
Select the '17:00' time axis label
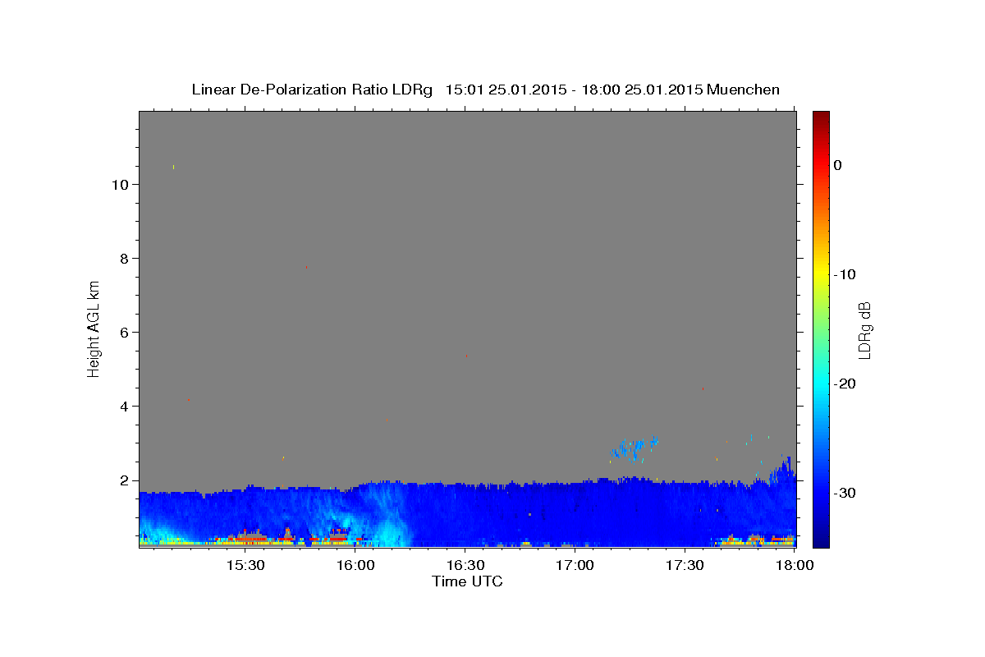click(x=575, y=565)
